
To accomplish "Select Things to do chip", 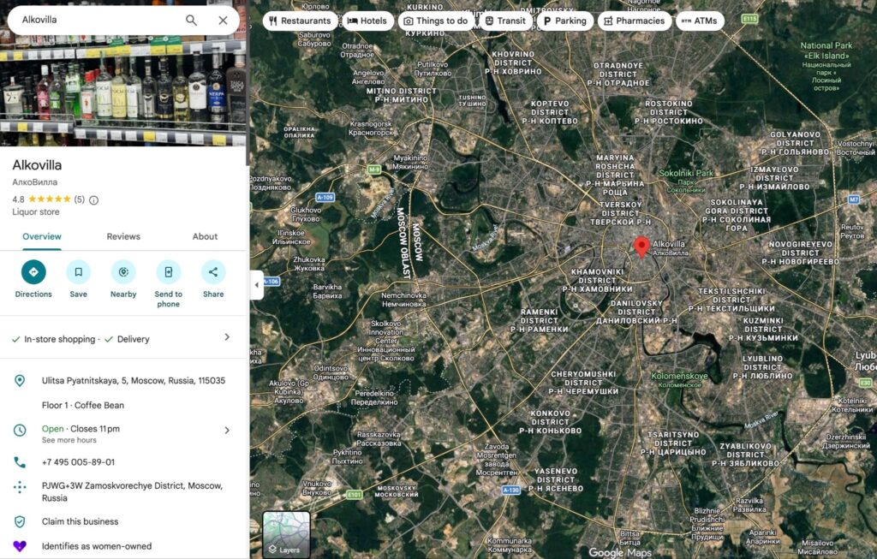I will pyautogui.click(x=436, y=21).
